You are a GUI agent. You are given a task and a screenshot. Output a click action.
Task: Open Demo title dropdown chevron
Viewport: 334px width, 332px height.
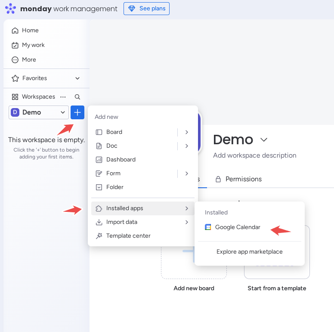click(x=264, y=140)
